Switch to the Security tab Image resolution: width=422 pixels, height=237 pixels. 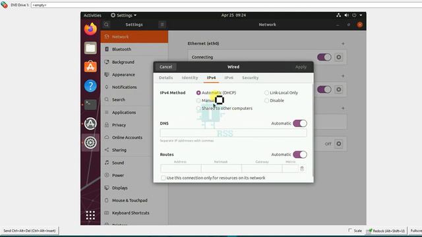point(251,78)
